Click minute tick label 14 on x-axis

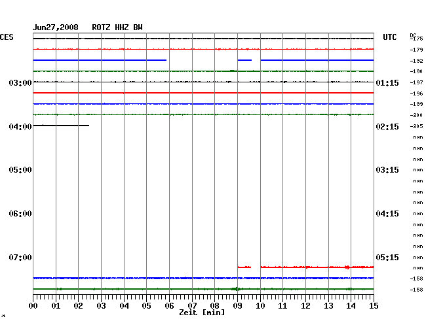pos(351,306)
